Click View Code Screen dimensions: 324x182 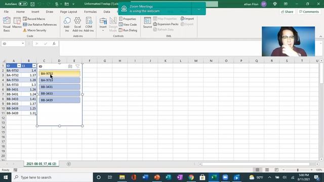tap(128, 25)
